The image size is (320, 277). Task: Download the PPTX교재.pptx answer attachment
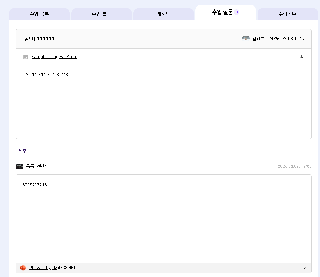coord(304,268)
